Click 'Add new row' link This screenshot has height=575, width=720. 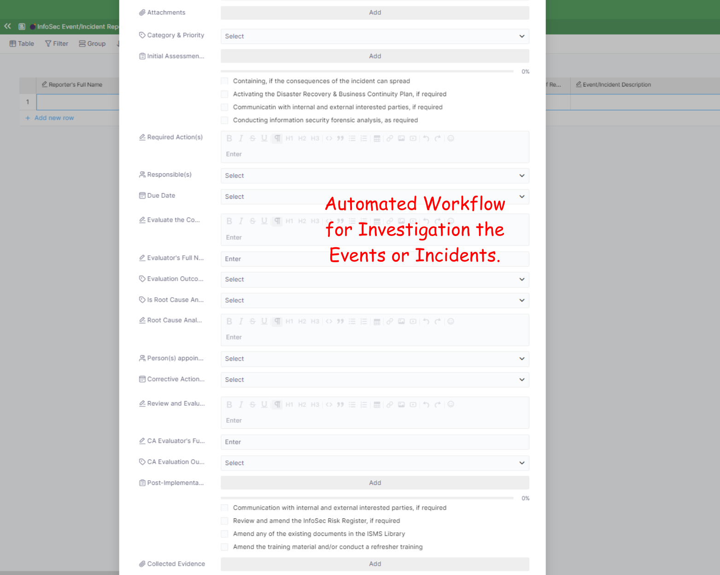click(x=54, y=118)
